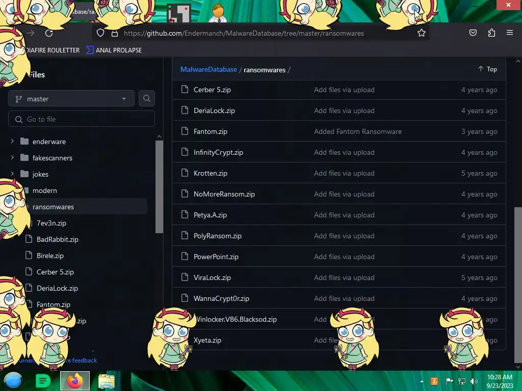Open PowerPoint.zip in file list
This screenshot has width=522, height=391.
tap(216, 257)
